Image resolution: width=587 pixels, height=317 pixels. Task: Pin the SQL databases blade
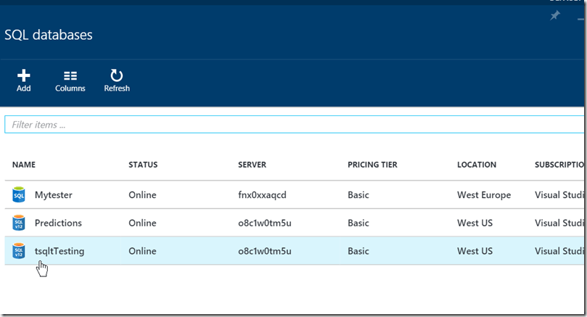(x=555, y=15)
